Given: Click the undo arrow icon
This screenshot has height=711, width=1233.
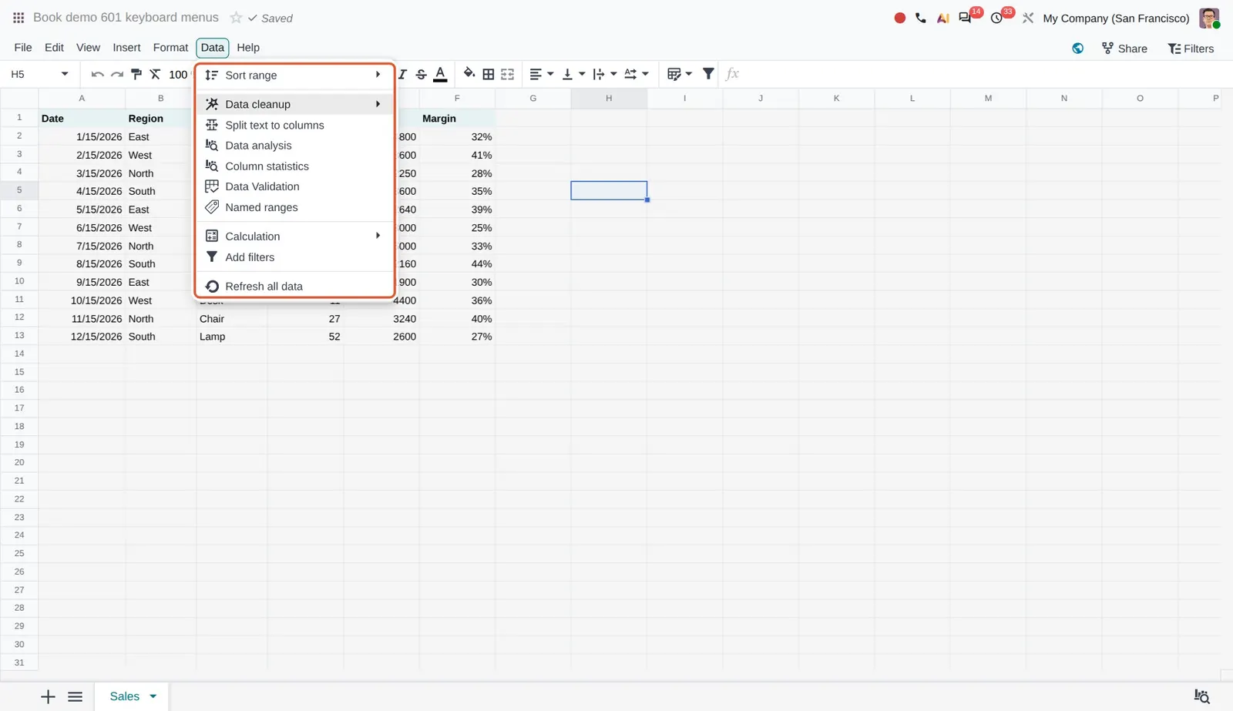Looking at the screenshot, I should (x=97, y=74).
